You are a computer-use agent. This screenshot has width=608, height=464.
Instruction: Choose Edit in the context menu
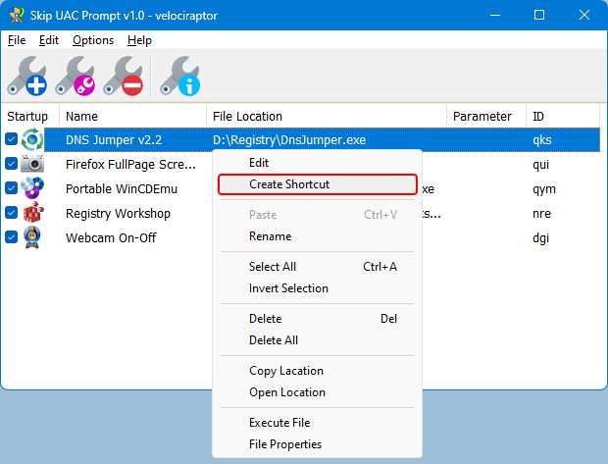[317, 163]
